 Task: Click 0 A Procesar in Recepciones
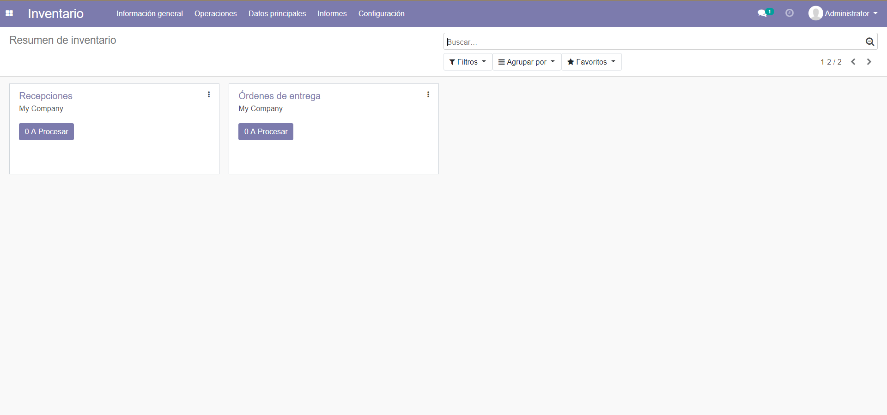pyautogui.click(x=46, y=132)
